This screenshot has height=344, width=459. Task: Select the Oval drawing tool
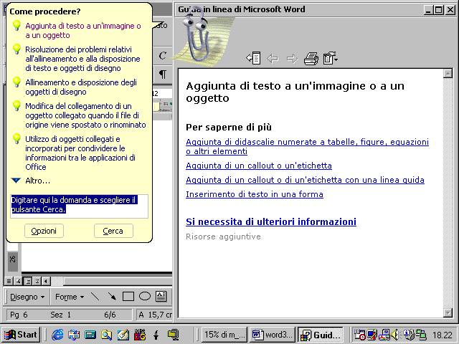point(145,297)
